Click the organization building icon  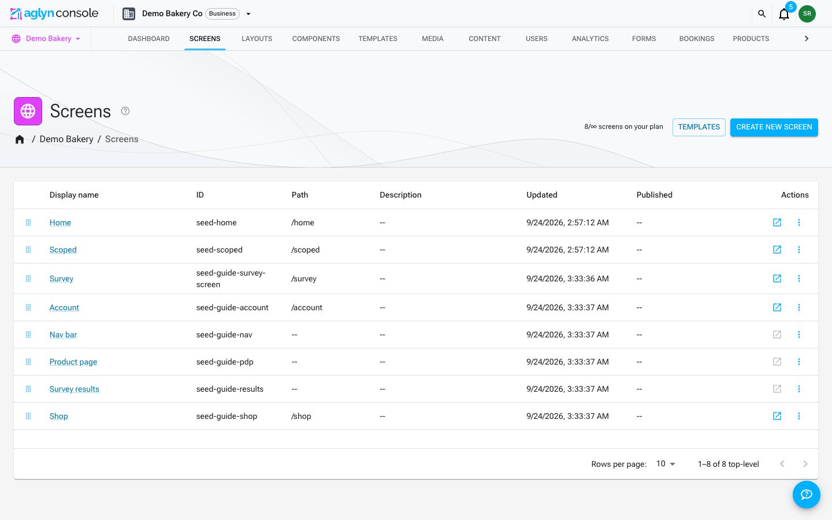[x=129, y=14]
